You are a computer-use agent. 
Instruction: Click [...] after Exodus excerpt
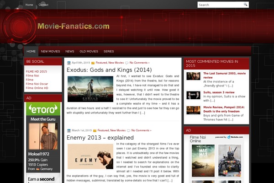pyautogui.click(x=142, y=113)
